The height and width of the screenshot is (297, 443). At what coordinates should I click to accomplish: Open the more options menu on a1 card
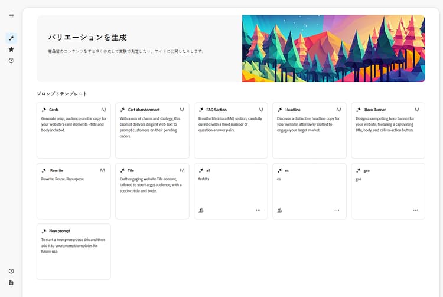(x=258, y=210)
